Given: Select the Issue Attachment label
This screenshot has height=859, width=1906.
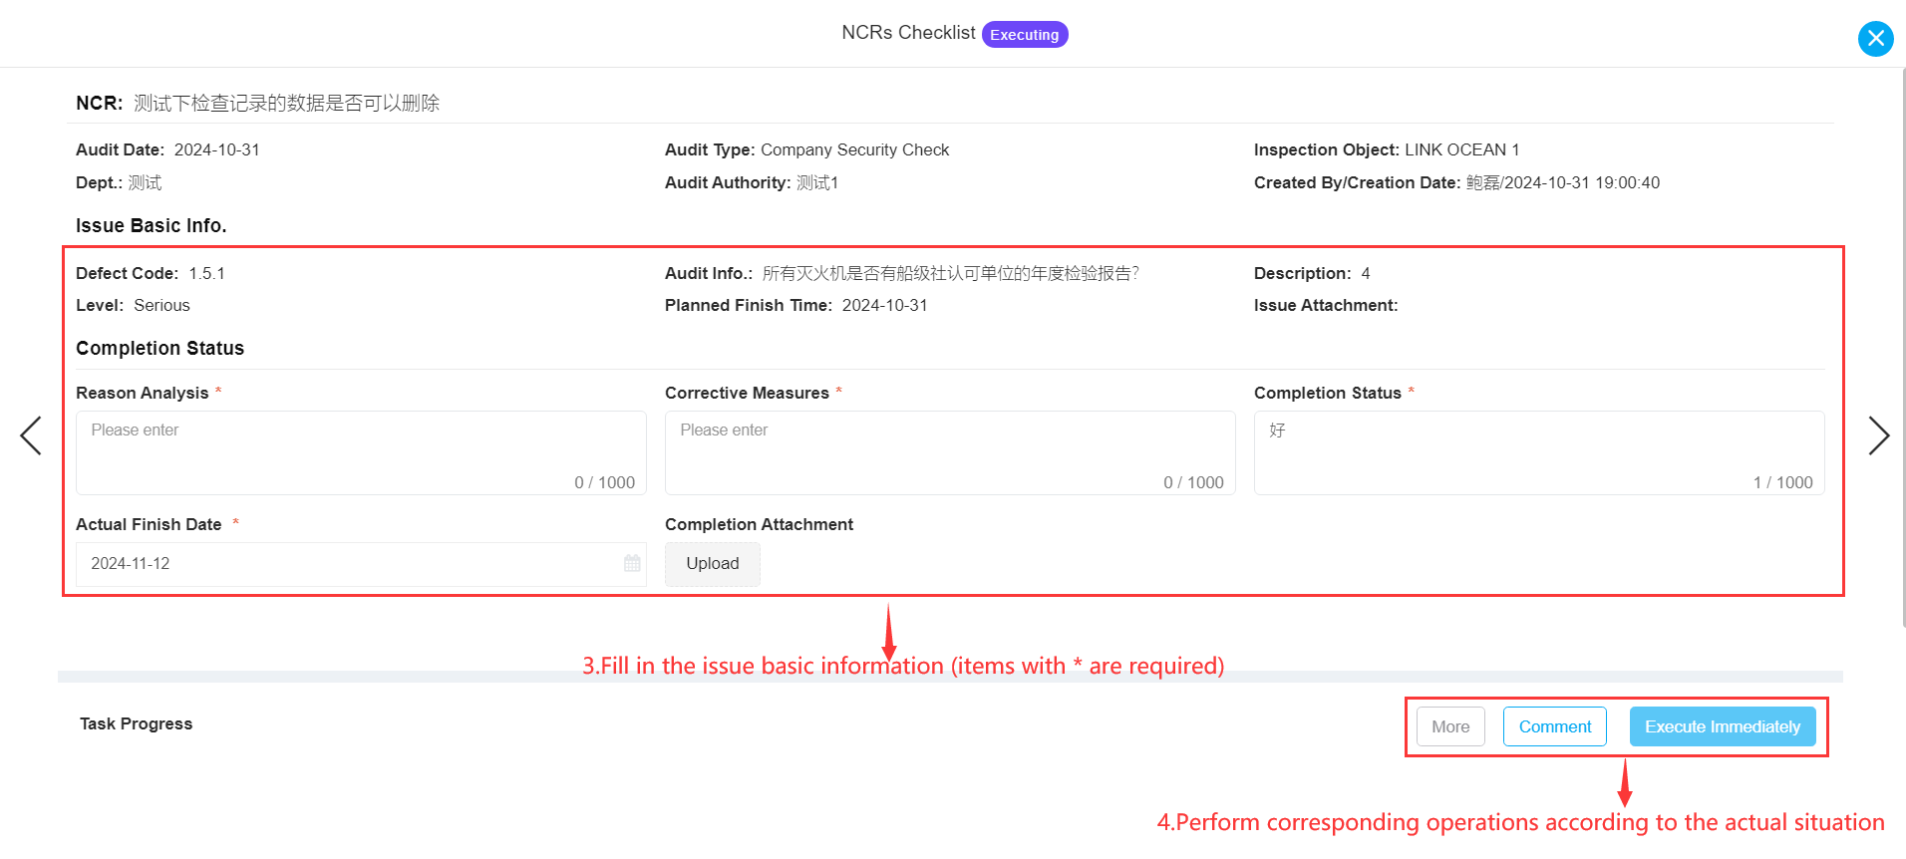Looking at the screenshot, I should pos(1326,305).
